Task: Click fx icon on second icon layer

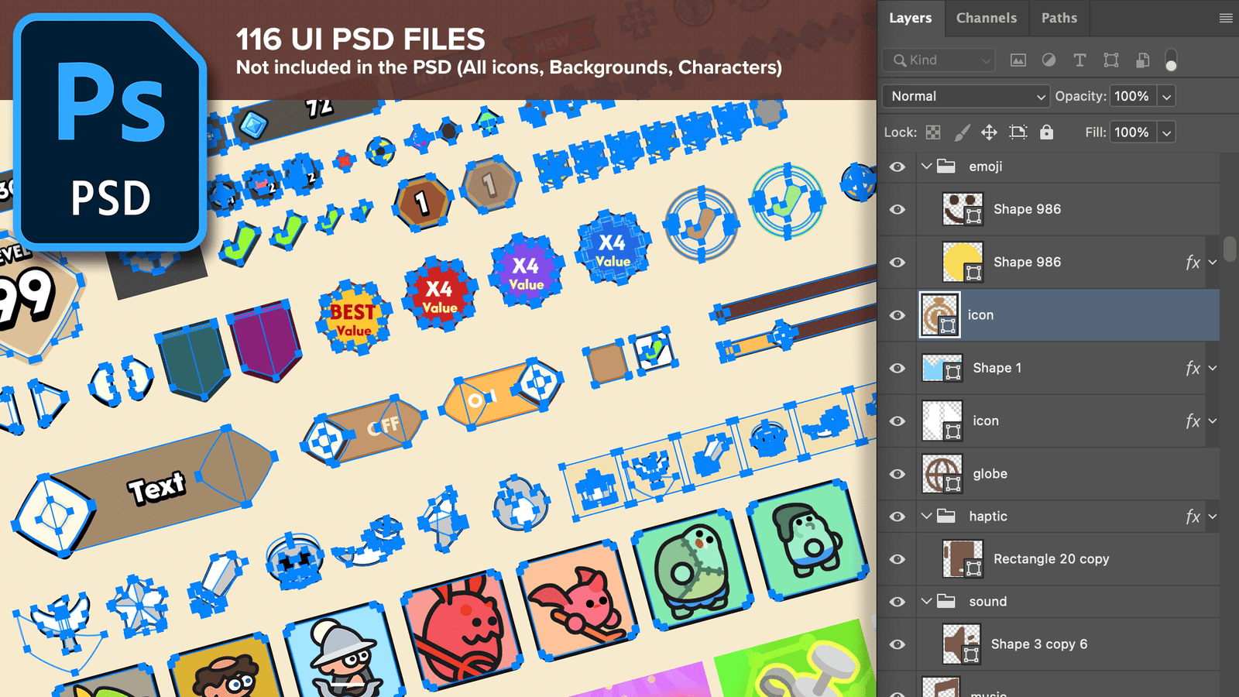Action: click(x=1193, y=421)
